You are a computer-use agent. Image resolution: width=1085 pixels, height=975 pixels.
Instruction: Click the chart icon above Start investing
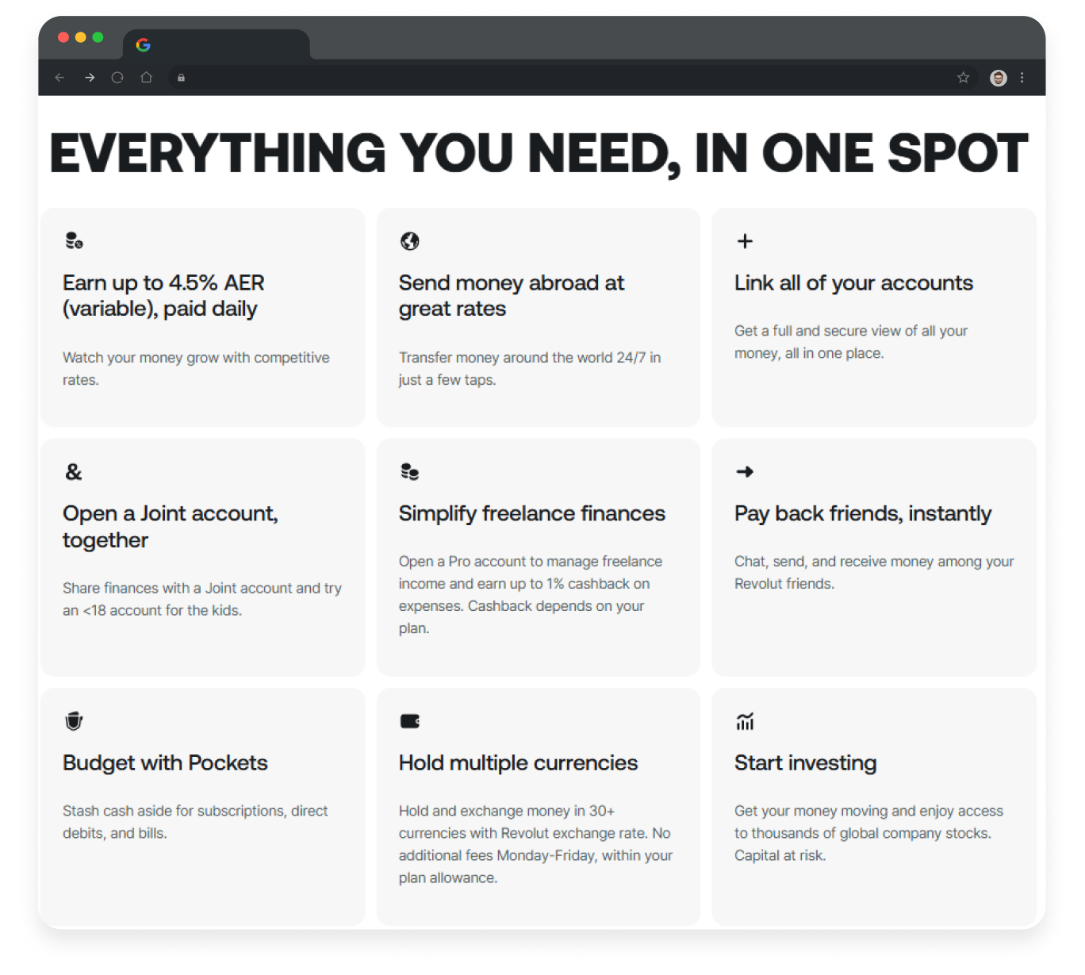click(x=745, y=721)
